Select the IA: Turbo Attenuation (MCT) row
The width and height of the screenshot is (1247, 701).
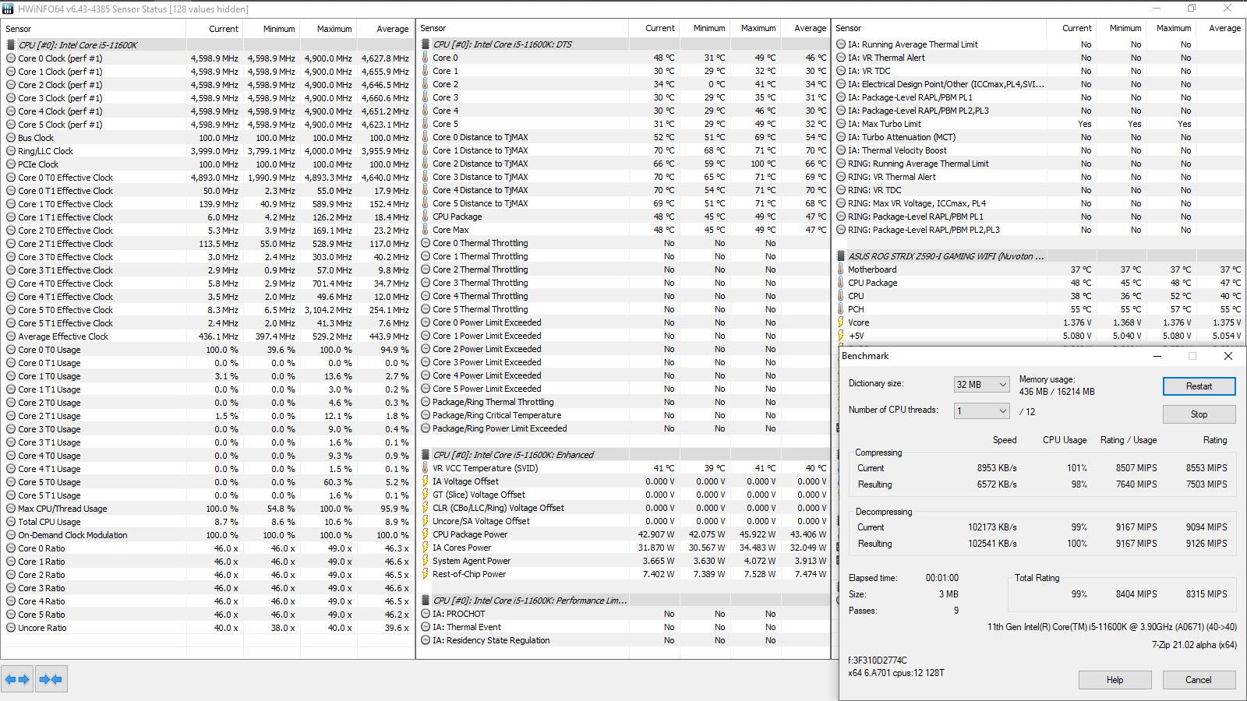1039,137
